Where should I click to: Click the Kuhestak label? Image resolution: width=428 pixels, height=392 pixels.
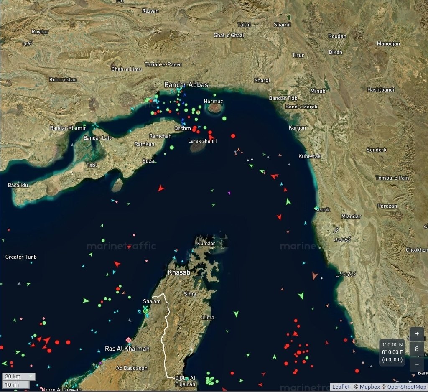310,156
